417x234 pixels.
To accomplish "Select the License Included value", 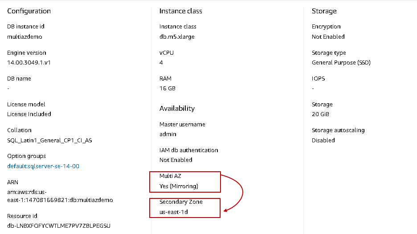I will (29, 114).
